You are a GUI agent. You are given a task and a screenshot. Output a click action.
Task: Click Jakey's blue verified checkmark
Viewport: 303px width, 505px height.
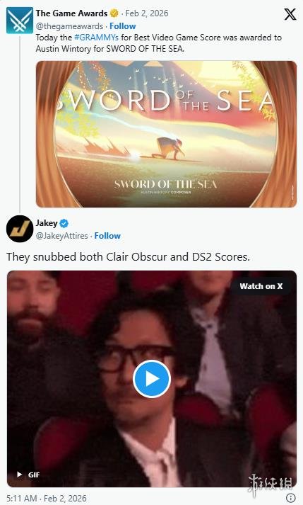(64, 223)
